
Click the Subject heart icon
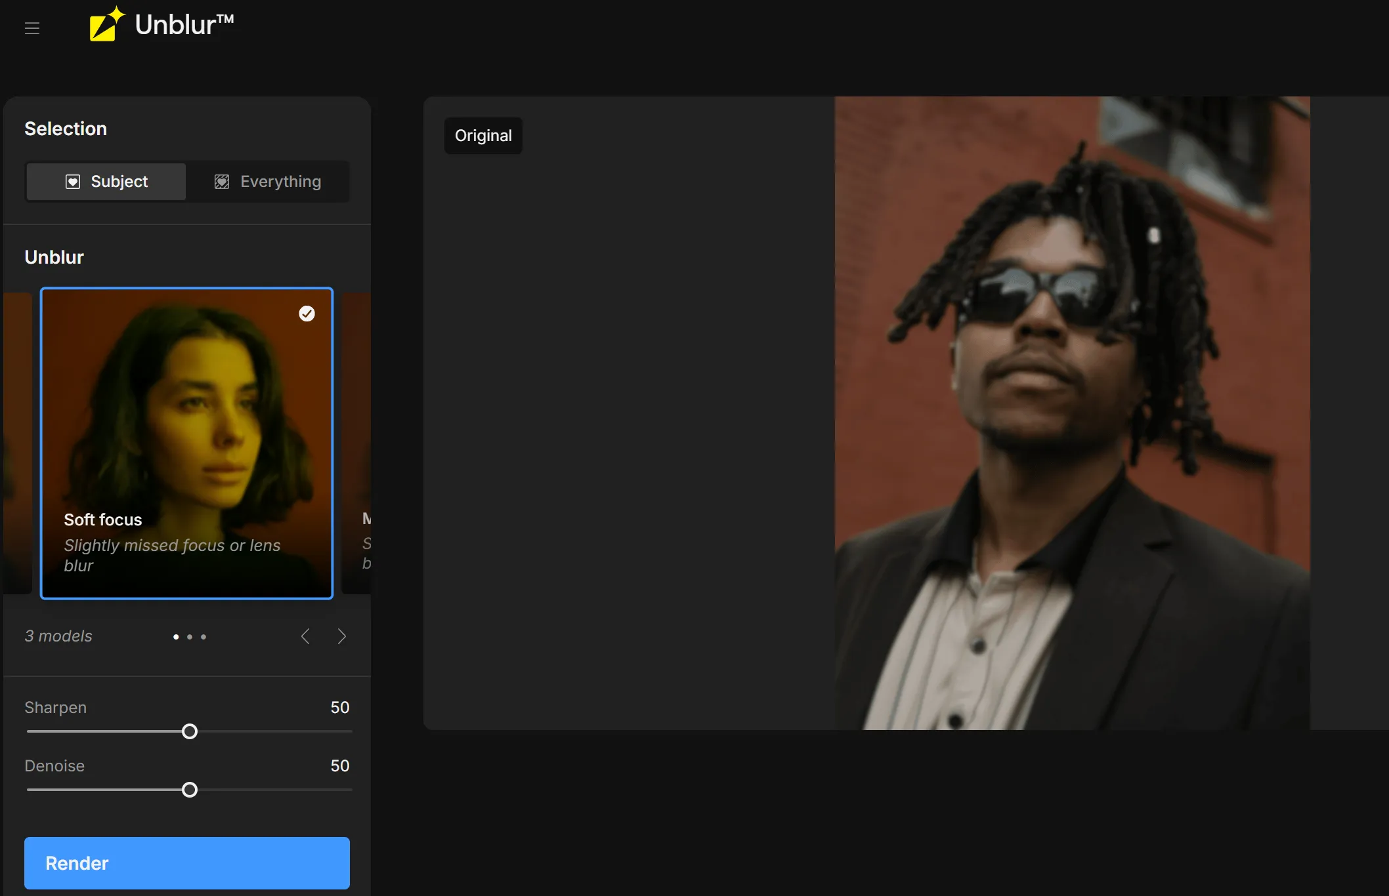click(x=73, y=182)
